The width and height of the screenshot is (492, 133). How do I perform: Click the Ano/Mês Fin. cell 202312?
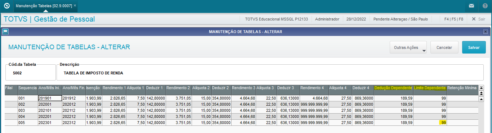pos(73,123)
